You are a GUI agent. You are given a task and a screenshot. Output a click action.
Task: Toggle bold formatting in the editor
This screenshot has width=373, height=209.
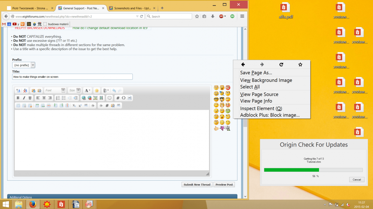point(18,98)
